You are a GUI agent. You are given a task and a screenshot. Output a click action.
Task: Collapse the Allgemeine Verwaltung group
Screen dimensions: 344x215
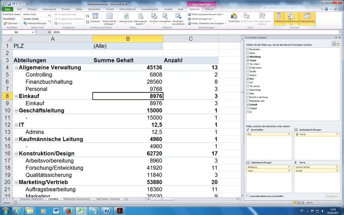click(16, 68)
